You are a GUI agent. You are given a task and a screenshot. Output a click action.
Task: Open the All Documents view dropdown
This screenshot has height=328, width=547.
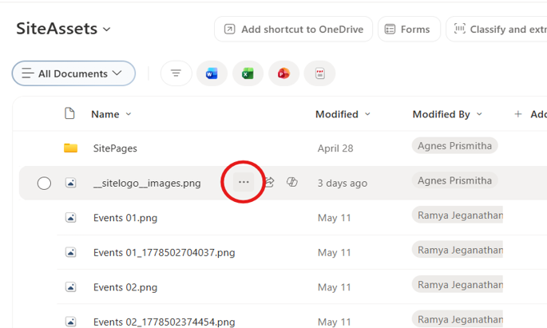pyautogui.click(x=73, y=73)
